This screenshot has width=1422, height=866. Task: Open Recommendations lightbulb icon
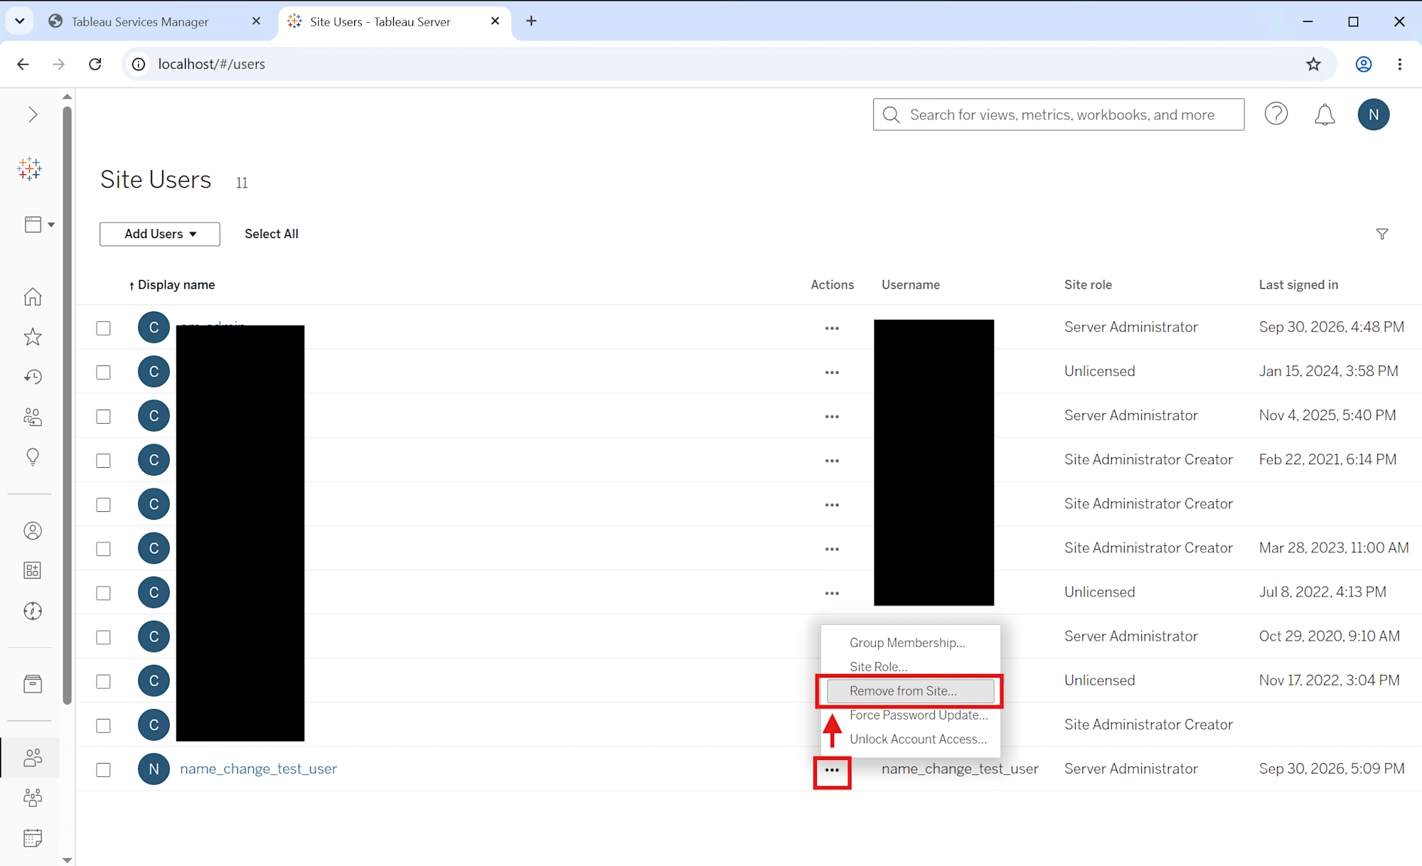tap(33, 456)
